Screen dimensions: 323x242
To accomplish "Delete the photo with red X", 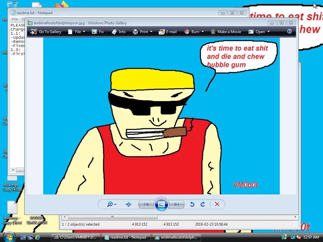I will click(217, 204).
